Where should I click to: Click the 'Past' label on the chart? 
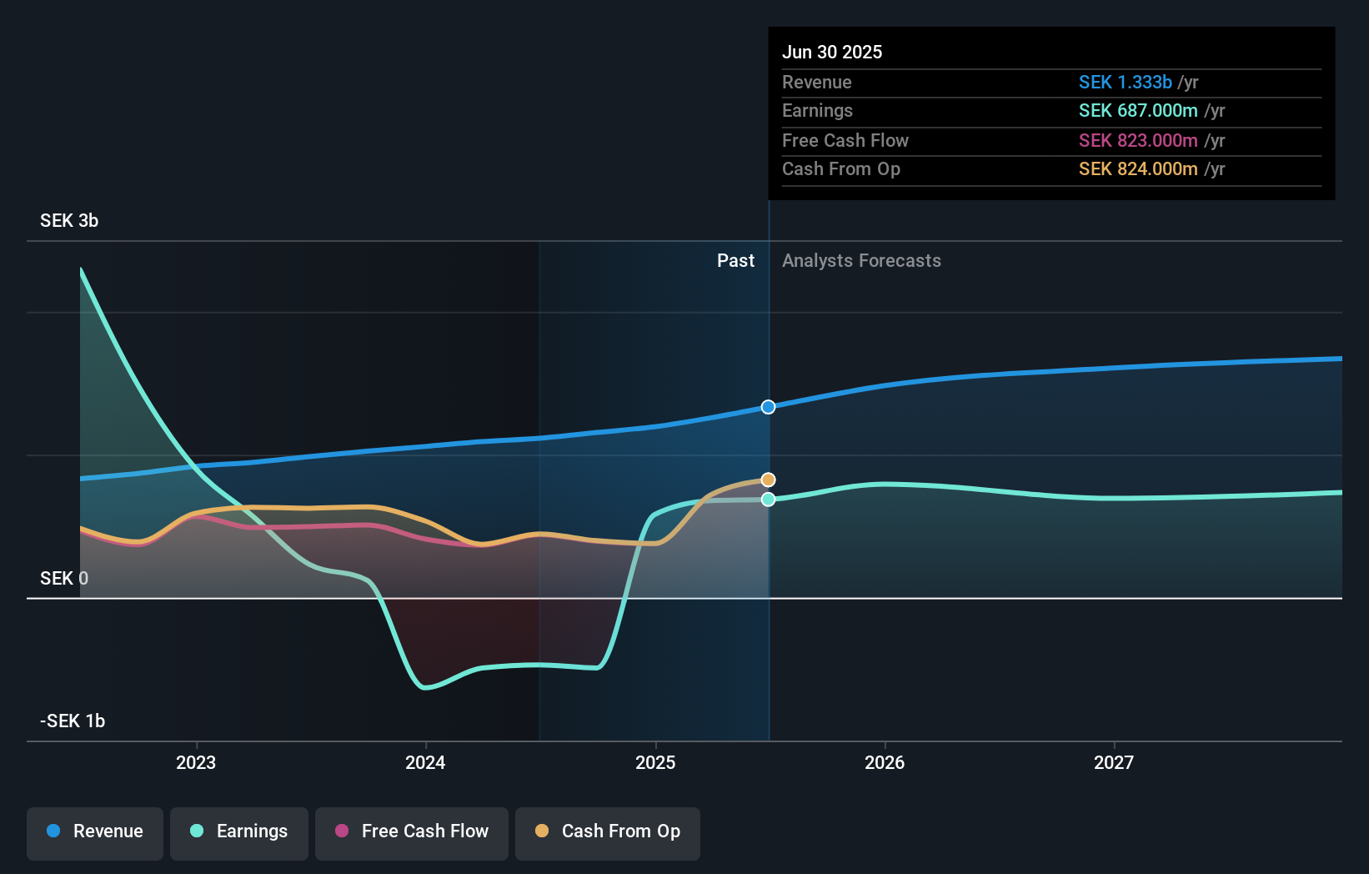(735, 261)
